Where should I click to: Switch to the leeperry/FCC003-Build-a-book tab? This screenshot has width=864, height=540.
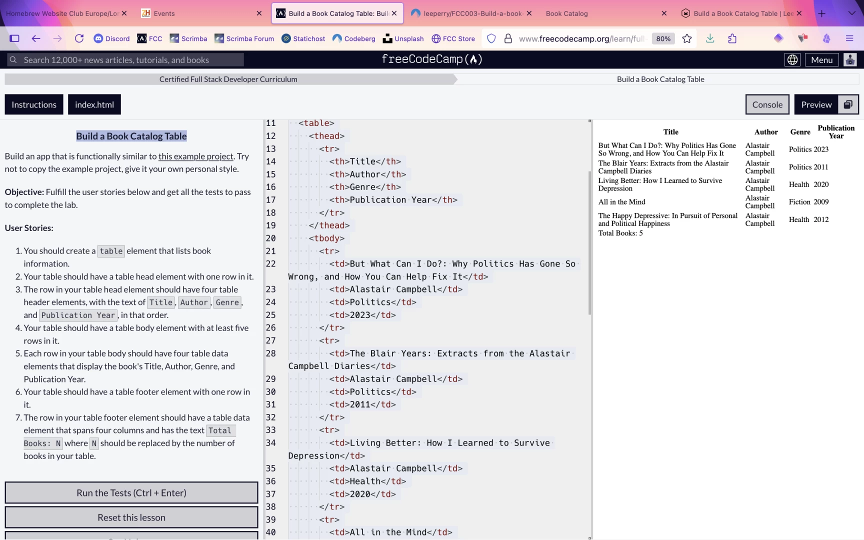470,13
